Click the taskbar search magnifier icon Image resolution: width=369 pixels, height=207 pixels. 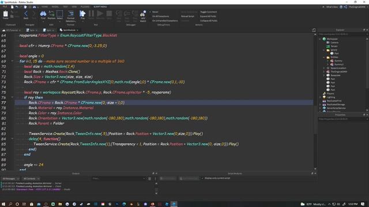(10, 204)
